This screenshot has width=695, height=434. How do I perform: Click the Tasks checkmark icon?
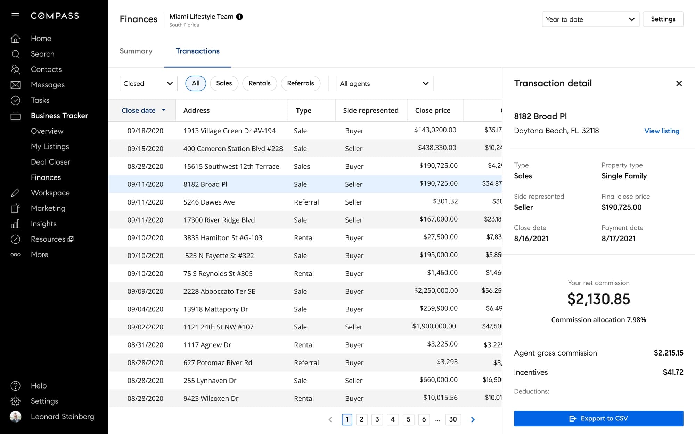click(16, 100)
